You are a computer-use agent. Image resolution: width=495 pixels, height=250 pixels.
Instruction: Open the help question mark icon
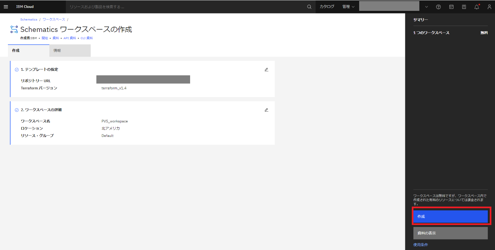(438, 7)
